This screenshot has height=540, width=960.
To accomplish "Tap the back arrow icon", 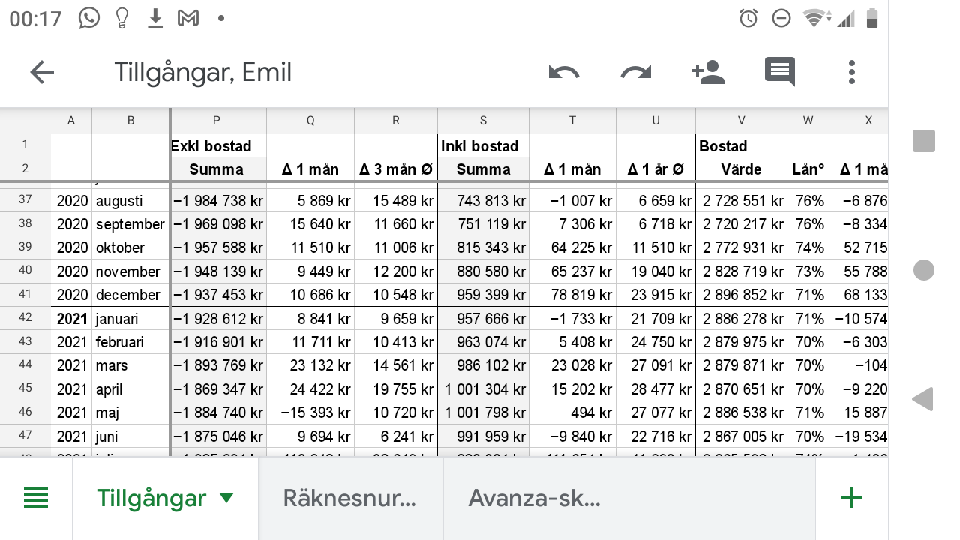I will [x=42, y=72].
